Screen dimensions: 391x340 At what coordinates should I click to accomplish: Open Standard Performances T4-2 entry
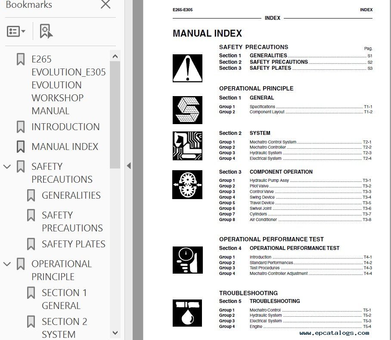click(295, 263)
